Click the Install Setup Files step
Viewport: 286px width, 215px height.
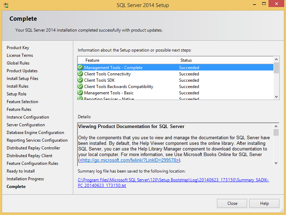point(22,79)
